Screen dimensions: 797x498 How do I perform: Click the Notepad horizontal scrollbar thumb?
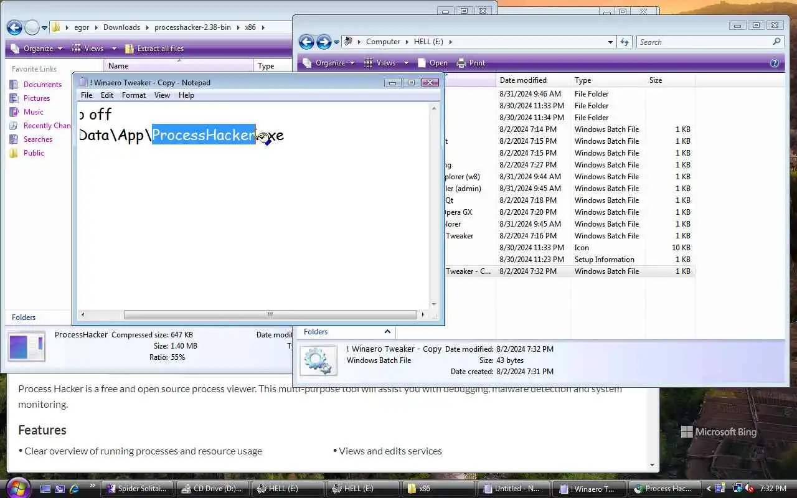point(270,314)
